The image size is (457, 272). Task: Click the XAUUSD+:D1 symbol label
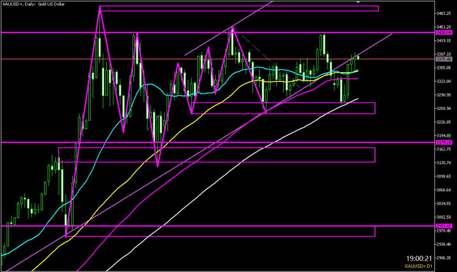pos(418,266)
